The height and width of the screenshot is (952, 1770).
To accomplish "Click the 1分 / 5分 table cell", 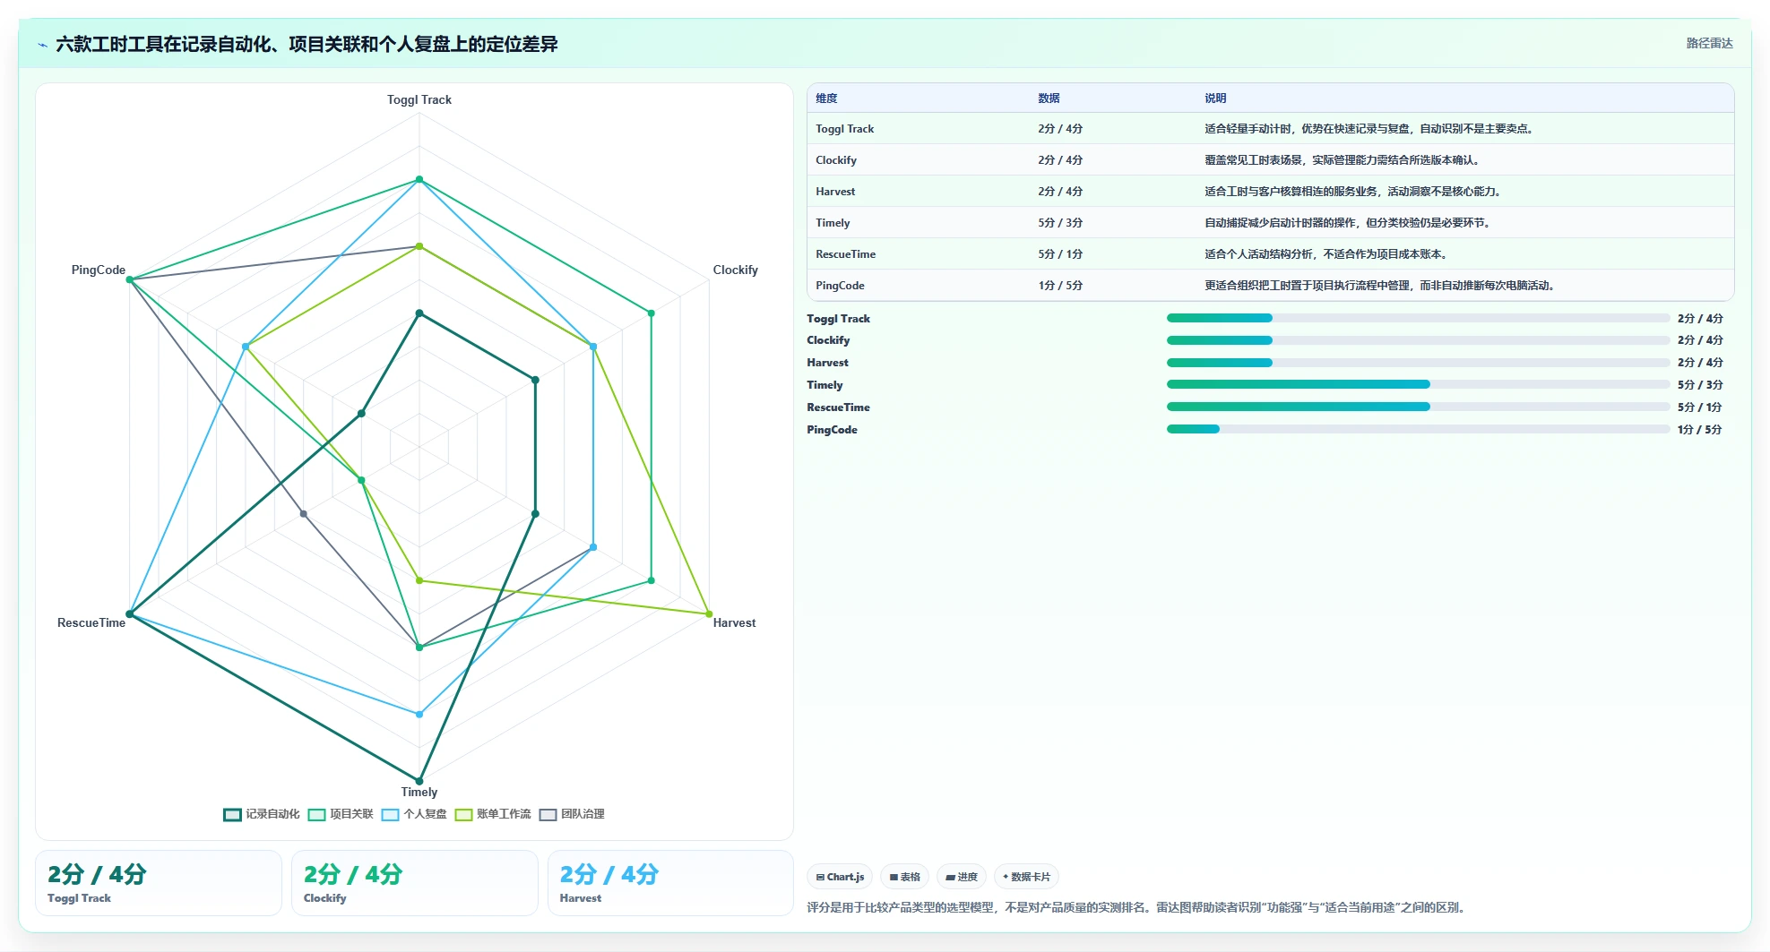I will point(1060,286).
